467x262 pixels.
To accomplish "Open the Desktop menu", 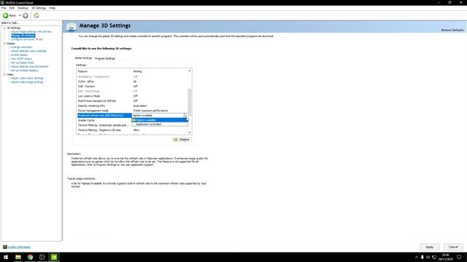I will (x=23, y=8).
